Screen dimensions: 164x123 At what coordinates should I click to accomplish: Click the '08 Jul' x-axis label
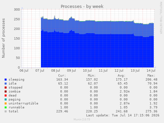click(x=55, y=71)
